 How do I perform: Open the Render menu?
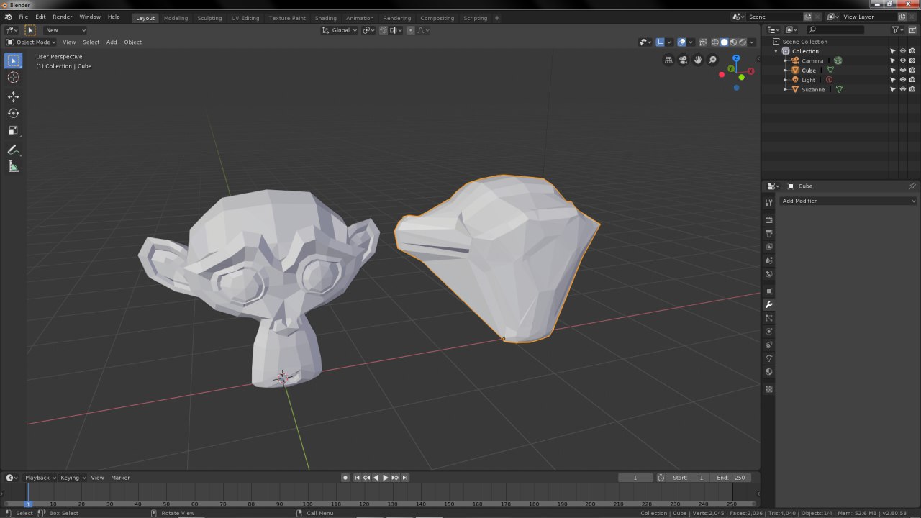coord(63,17)
